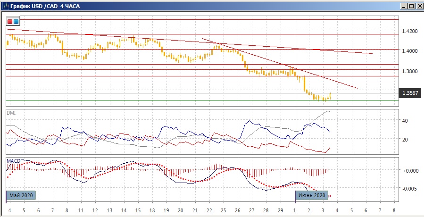The height and width of the screenshot is (217, 424).
Task: Minimize the USD/CAD chart window
Action: point(404,6)
